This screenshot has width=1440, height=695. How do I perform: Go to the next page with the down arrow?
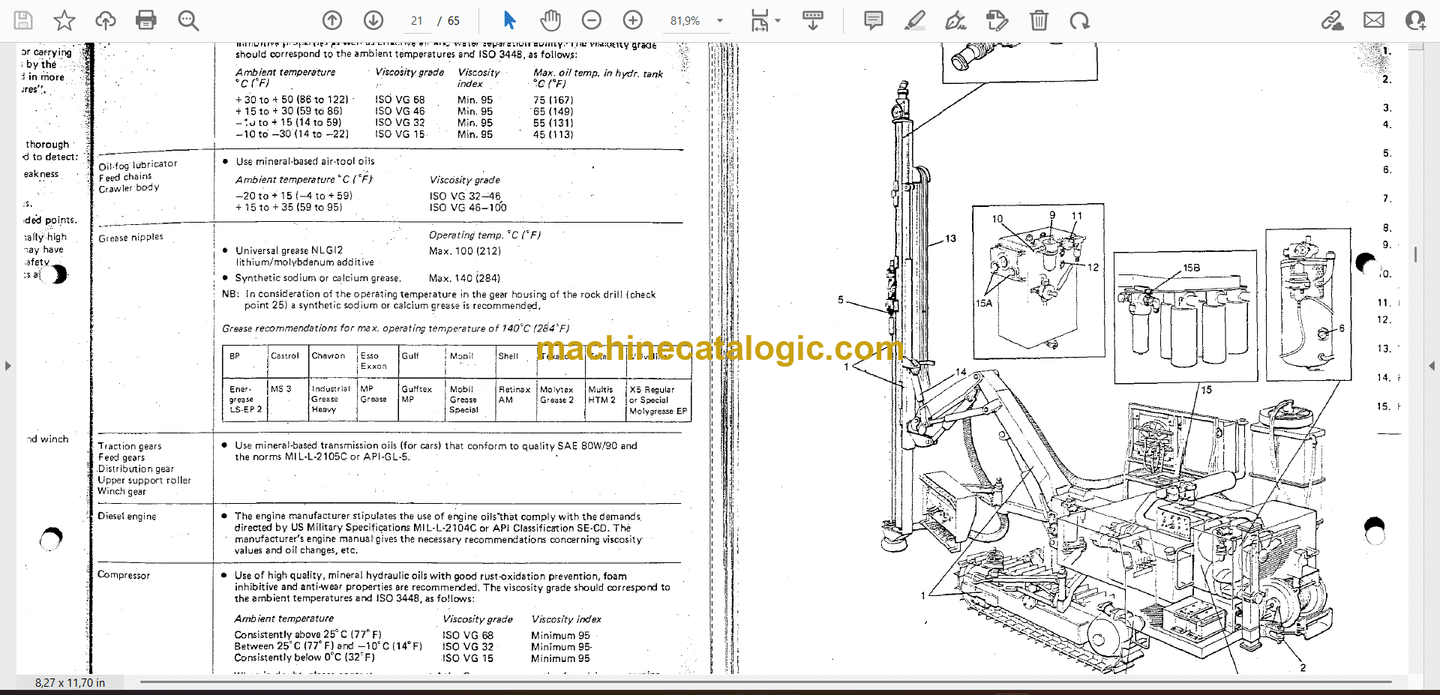373,20
